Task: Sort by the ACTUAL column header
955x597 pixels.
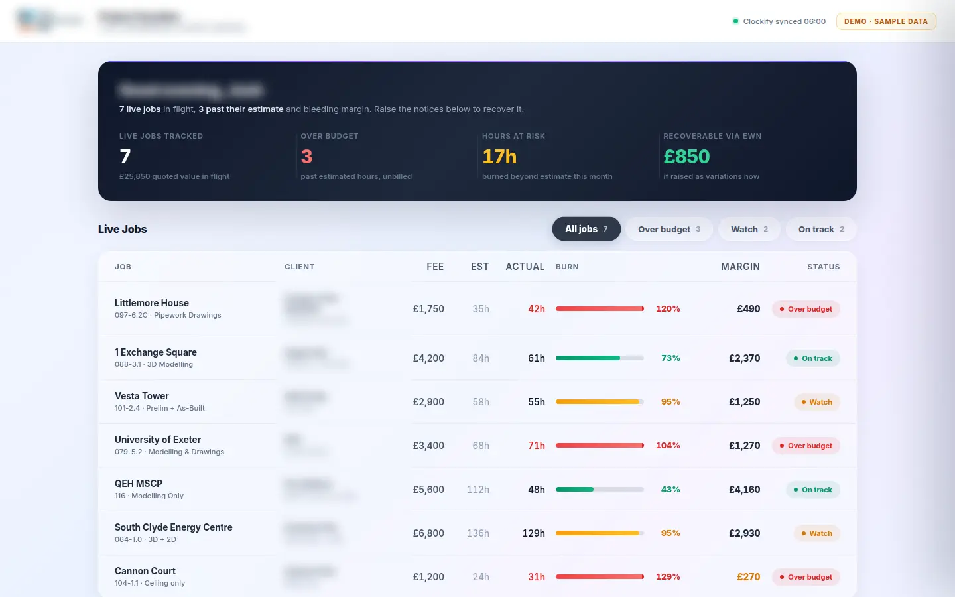Action: click(x=525, y=267)
